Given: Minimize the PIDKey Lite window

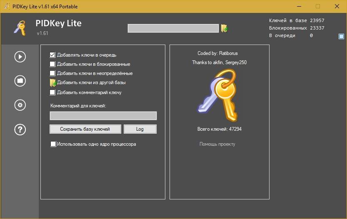Looking at the screenshot, I should [299, 6].
